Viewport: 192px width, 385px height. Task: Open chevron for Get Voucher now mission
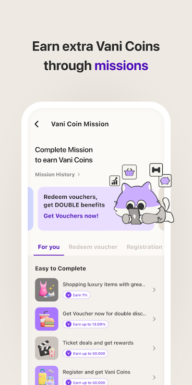coord(154,319)
